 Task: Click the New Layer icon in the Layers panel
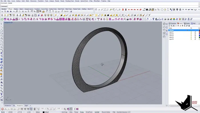pyautogui.click(x=169, y=26)
